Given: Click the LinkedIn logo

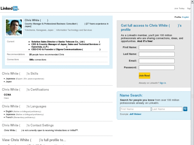Looking at the screenshot, I should pos(10,9).
